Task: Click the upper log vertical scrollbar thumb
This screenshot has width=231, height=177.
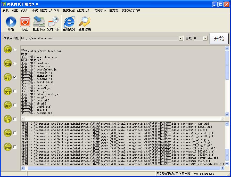Action: [227, 65]
